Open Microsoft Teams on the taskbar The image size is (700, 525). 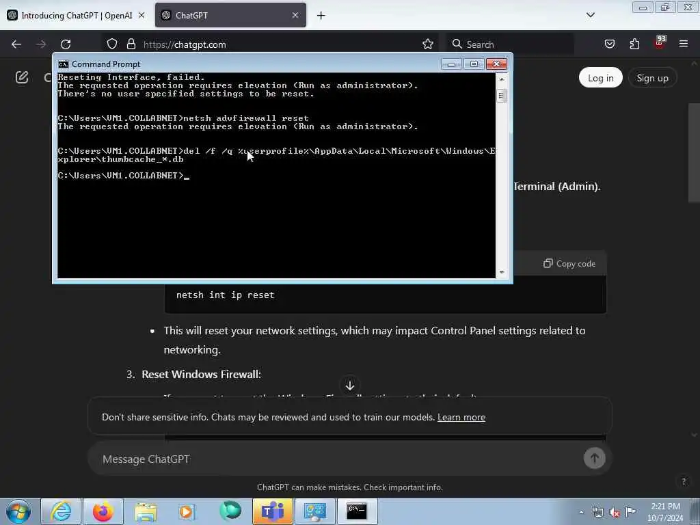point(272,511)
